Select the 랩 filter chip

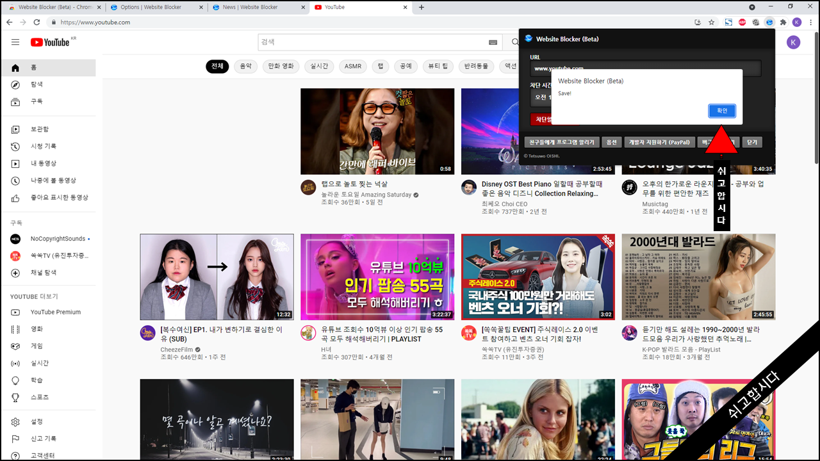[381, 66]
